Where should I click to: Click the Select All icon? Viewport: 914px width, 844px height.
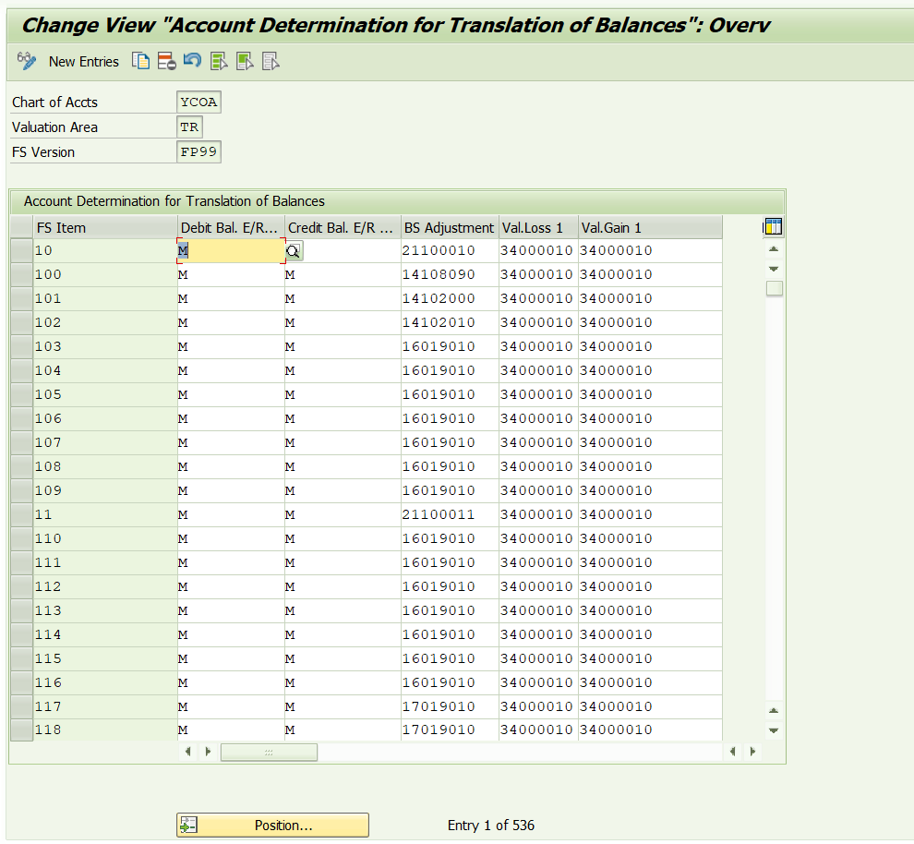tap(217, 61)
